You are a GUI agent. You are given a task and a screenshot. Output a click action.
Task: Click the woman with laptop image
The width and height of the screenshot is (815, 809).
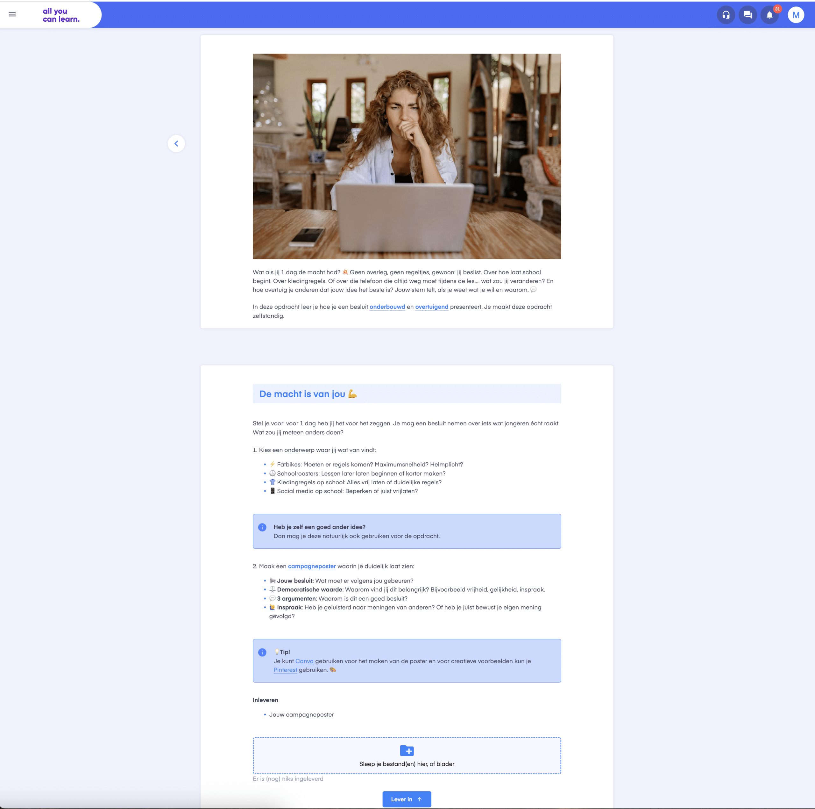[407, 156]
